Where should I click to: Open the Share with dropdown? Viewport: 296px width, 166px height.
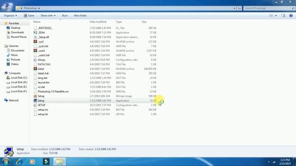pos(48,15)
